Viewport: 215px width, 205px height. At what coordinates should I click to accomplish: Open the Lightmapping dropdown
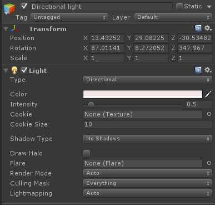coord(148,193)
